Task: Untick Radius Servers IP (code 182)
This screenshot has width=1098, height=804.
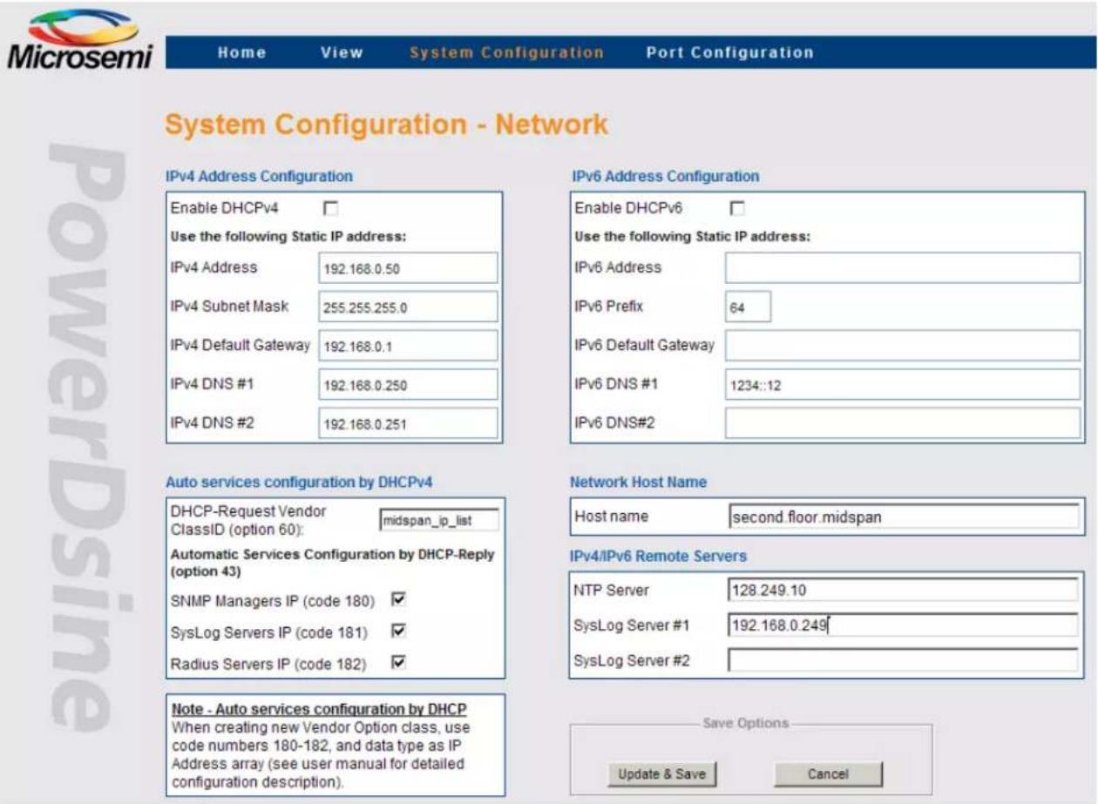Action: (x=399, y=663)
